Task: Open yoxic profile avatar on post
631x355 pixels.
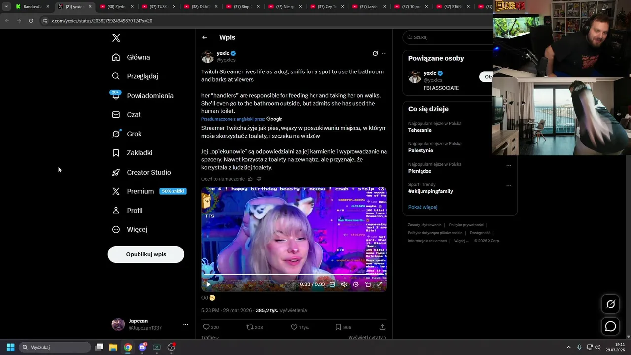Action: point(208,57)
